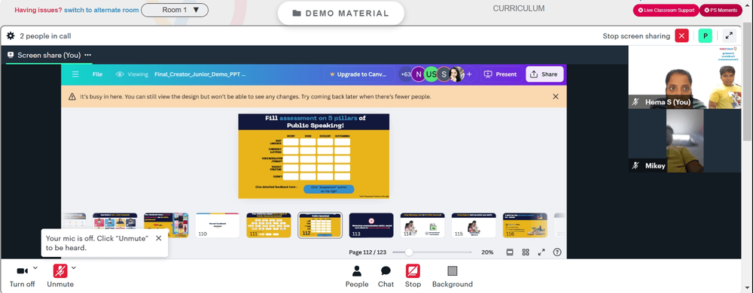Image resolution: width=753 pixels, height=293 pixels.
Task: Click PS Moments button
Action: 721,10
